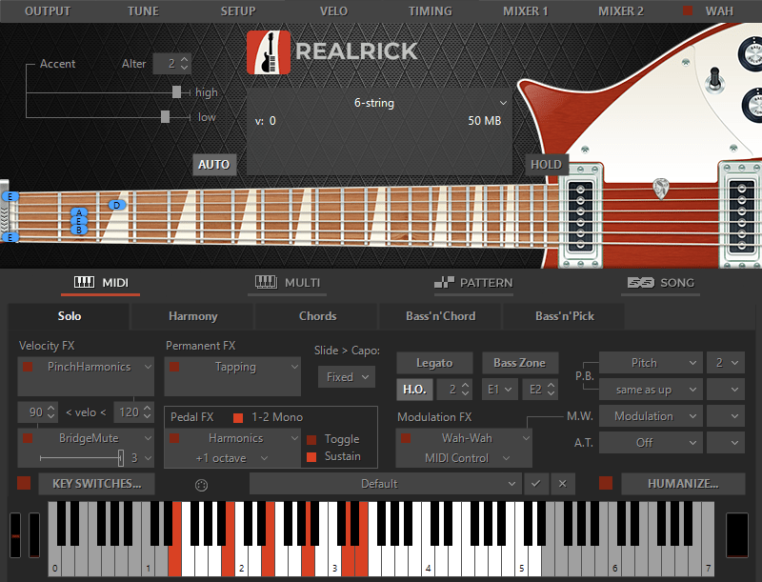
Task: Open the PATTERN section via its blocks icon
Action: point(445,283)
